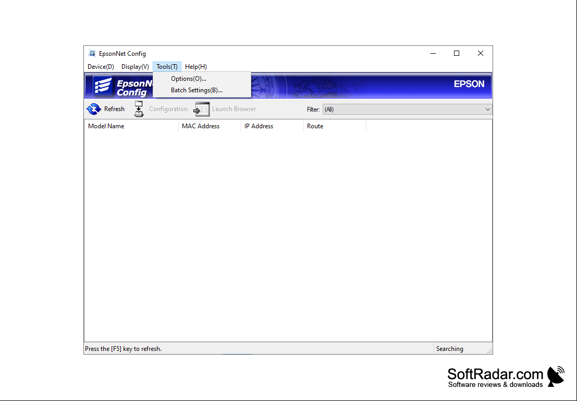Click the Configuration download icon
The image size is (577, 401).
(139, 109)
